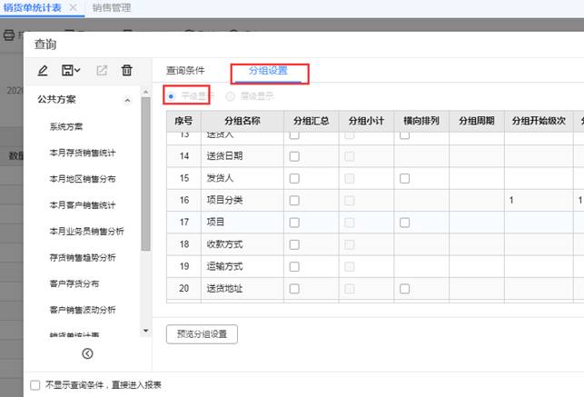Switch to the 销售管理 tab
Screen dimensions: 584x397
pos(111,8)
